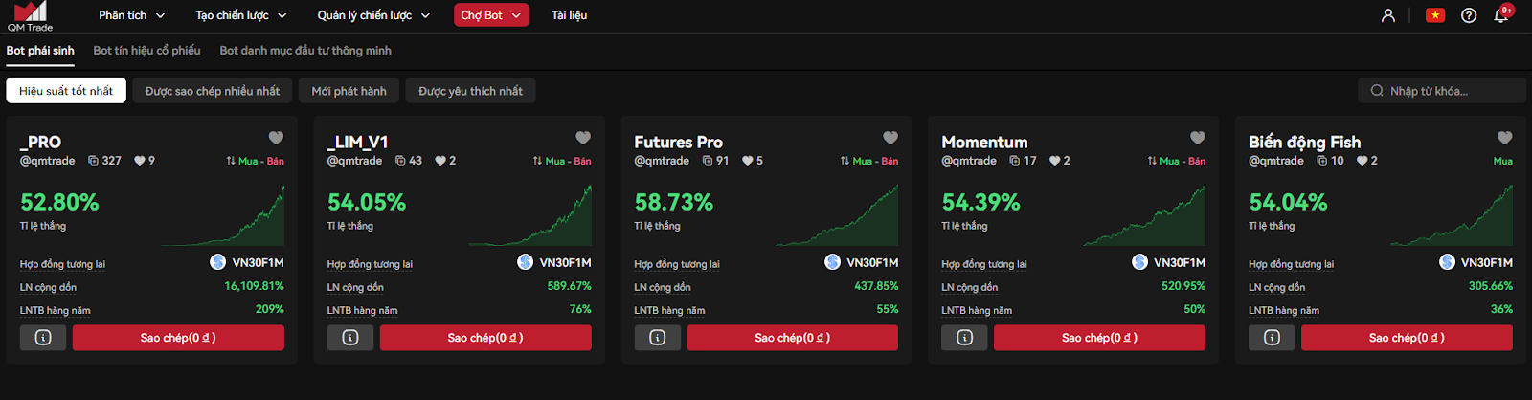Favorite the Biến động Fish bot heart
This screenshot has width=1532, height=400.
pos(1505,138)
